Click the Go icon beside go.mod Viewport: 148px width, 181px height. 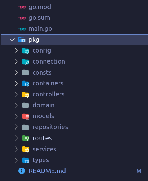(x=21, y=7)
